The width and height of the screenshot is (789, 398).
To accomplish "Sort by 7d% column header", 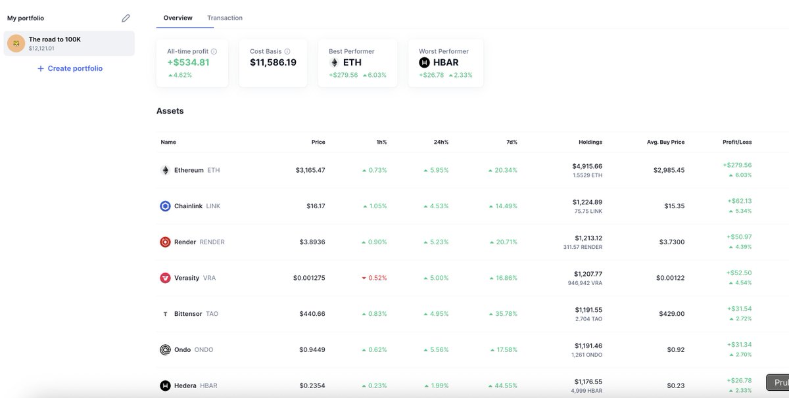I will 510,142.
